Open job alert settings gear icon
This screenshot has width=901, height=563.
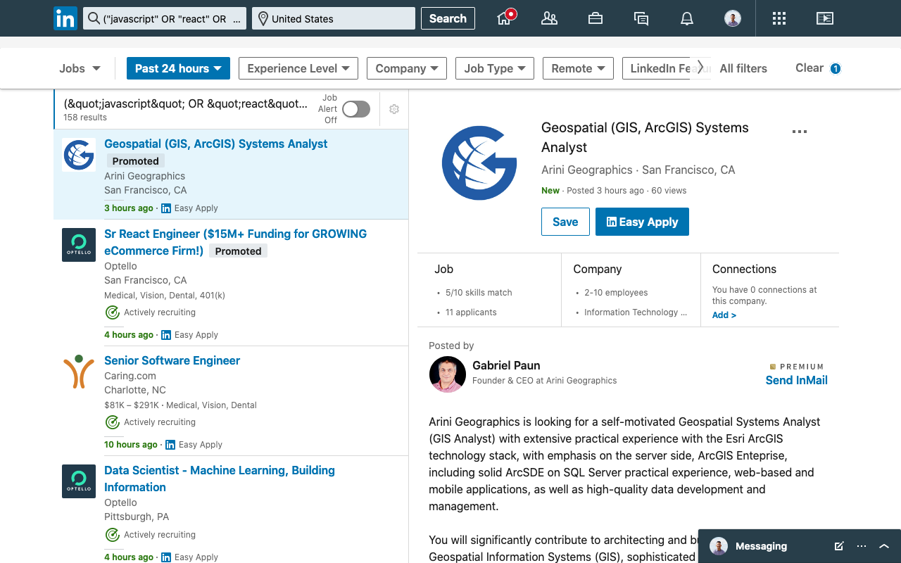click(394, 109)
